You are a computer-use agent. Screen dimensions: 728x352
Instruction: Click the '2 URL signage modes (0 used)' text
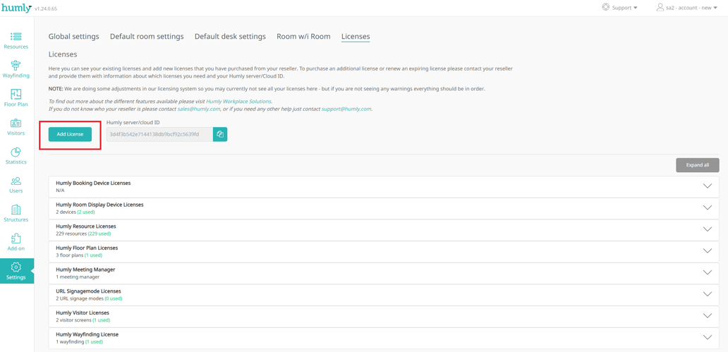[x=89, y=298]
